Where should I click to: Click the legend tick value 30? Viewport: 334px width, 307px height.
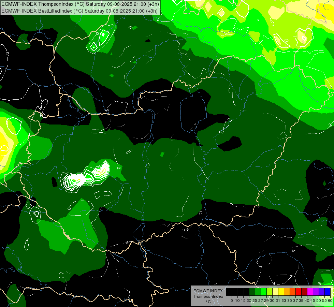[x=273, y=301]
